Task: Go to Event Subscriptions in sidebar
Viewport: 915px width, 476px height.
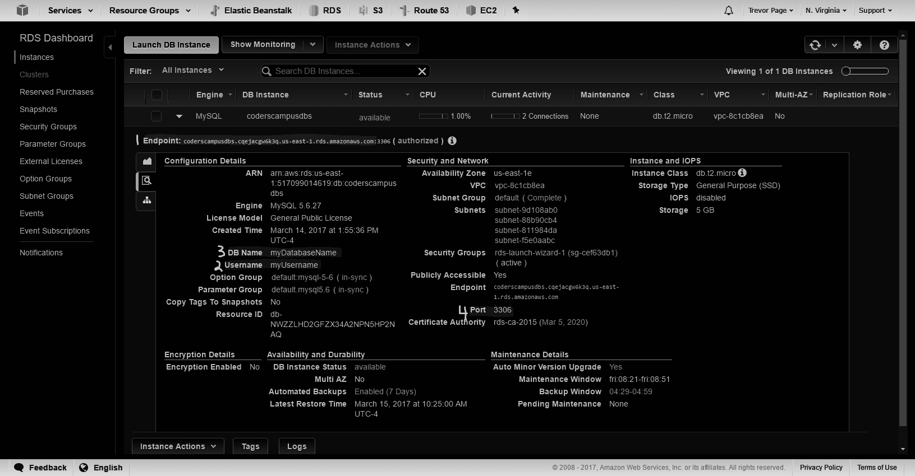Action: point(54,231)
